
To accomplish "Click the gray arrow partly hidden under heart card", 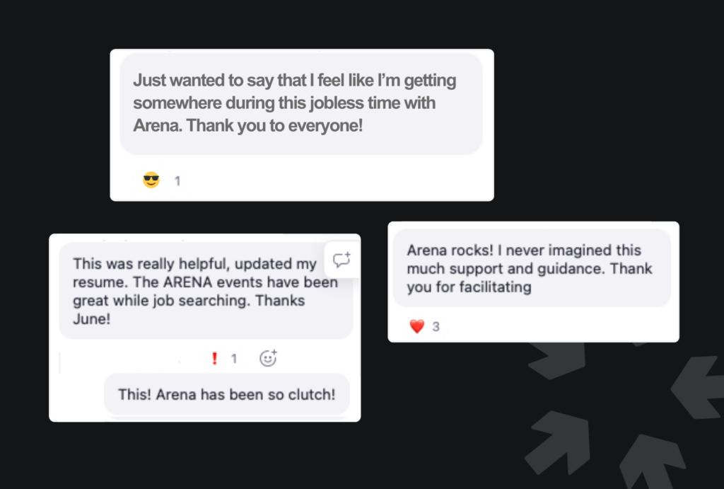I will point(557,359).
